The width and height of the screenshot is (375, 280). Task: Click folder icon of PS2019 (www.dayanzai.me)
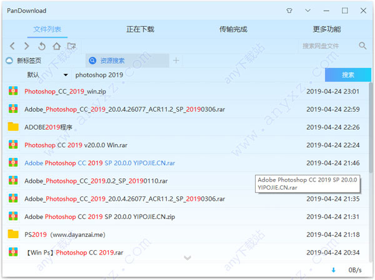13,234
